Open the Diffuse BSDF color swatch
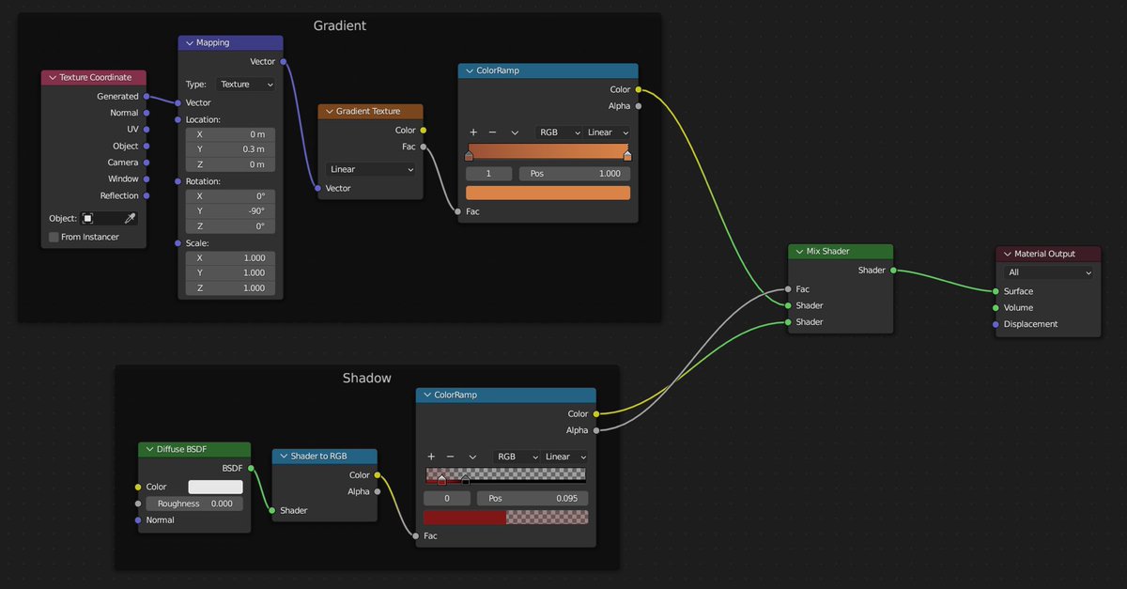Image resolution: width=1127 pixels, height=589 pixels. click(x=213, y=487)
